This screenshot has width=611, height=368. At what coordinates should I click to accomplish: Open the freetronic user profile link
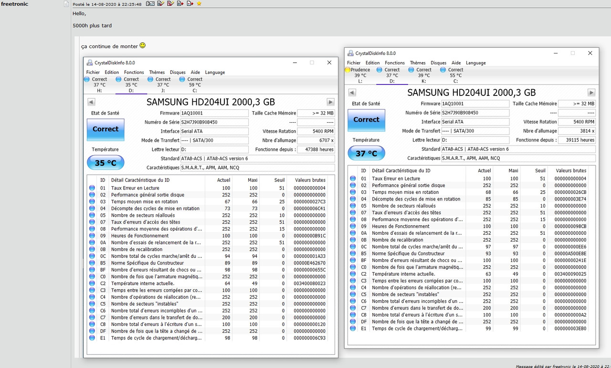coord(14,4)
